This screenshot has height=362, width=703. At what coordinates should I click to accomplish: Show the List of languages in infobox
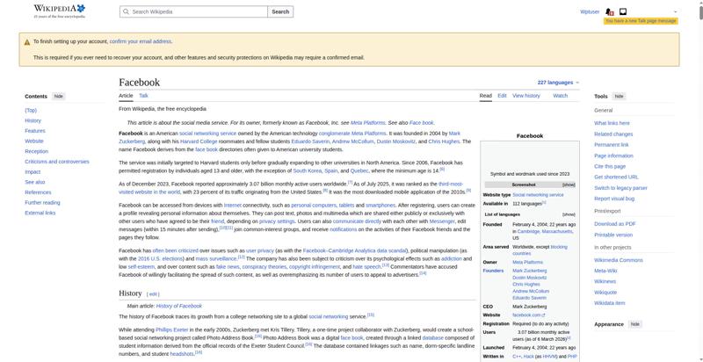(x=569, y=214)
